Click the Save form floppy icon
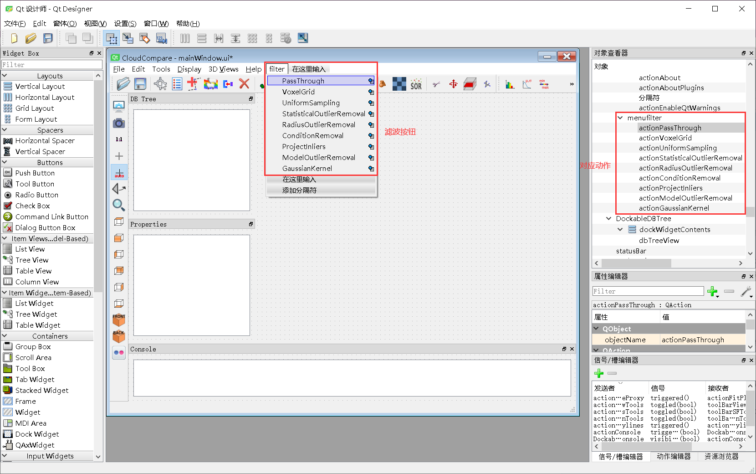The width and height of the screenshot is (756, 474). click(48, 38)
